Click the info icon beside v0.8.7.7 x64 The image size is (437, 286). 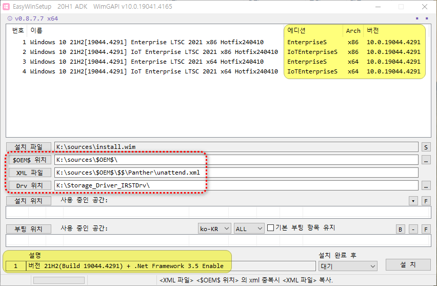[10, 18]
